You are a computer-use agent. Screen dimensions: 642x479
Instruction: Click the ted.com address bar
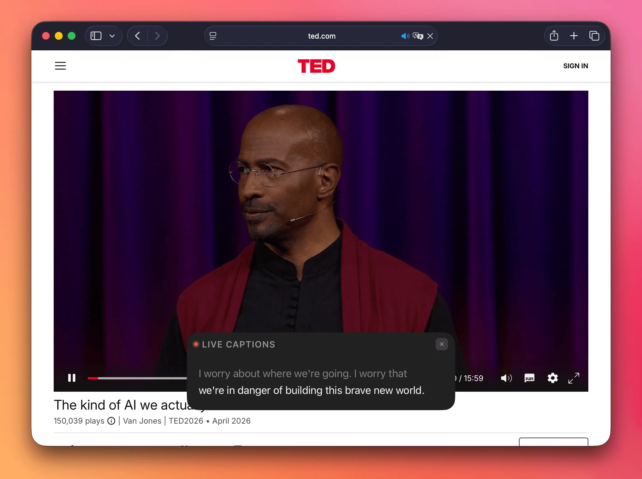click(x=321, y=36)
